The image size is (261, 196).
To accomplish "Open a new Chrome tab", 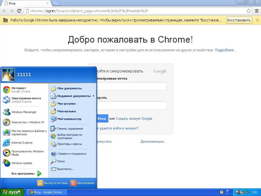I will point(56,3).
